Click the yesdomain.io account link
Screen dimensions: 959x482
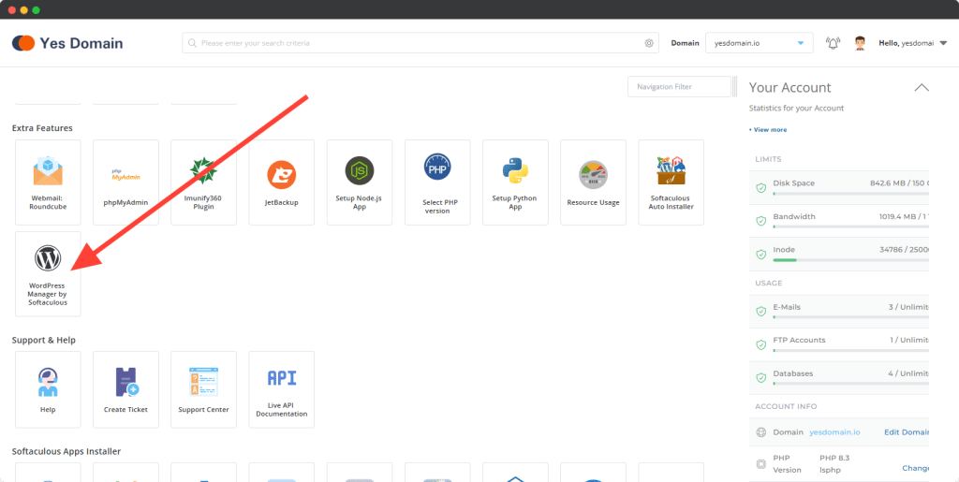point(834,431)
